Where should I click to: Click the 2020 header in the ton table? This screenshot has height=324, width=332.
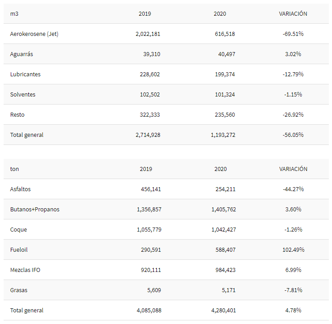click(221, 169)
